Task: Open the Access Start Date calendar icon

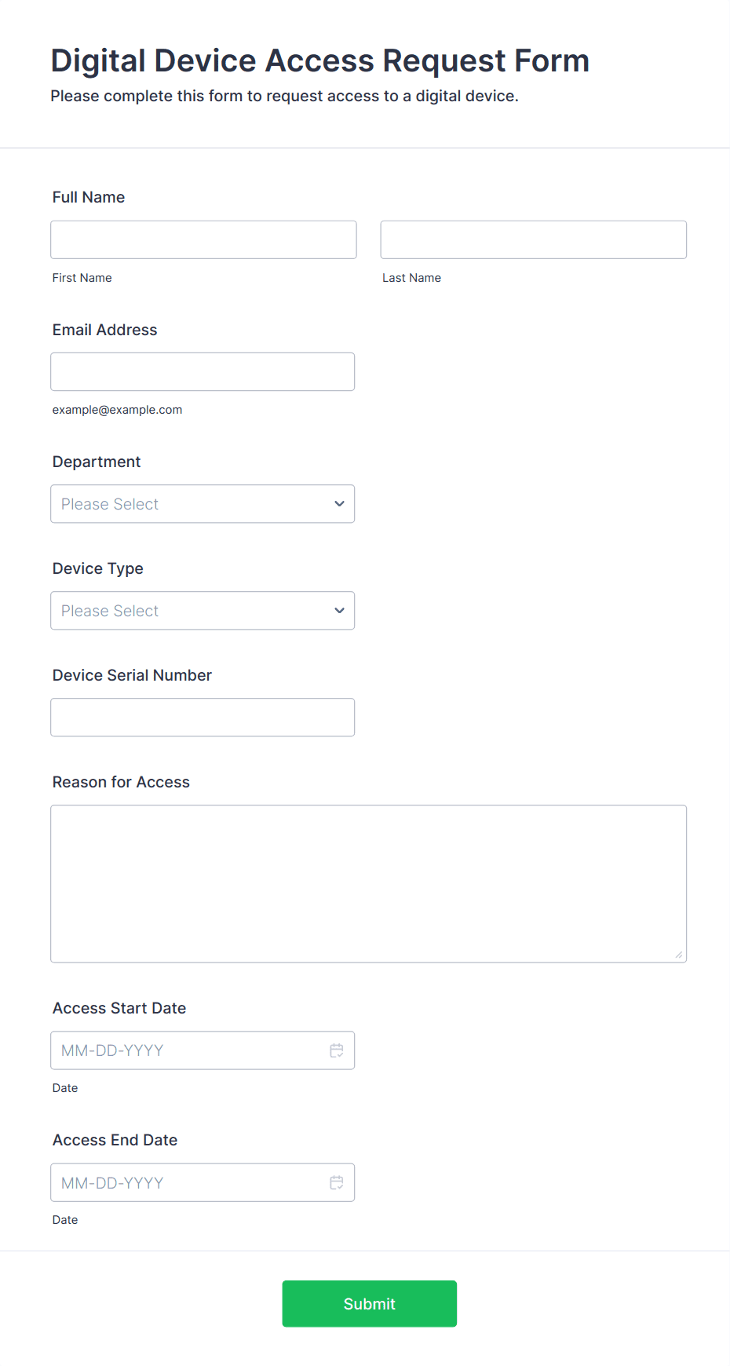Action: (337, 1050)
